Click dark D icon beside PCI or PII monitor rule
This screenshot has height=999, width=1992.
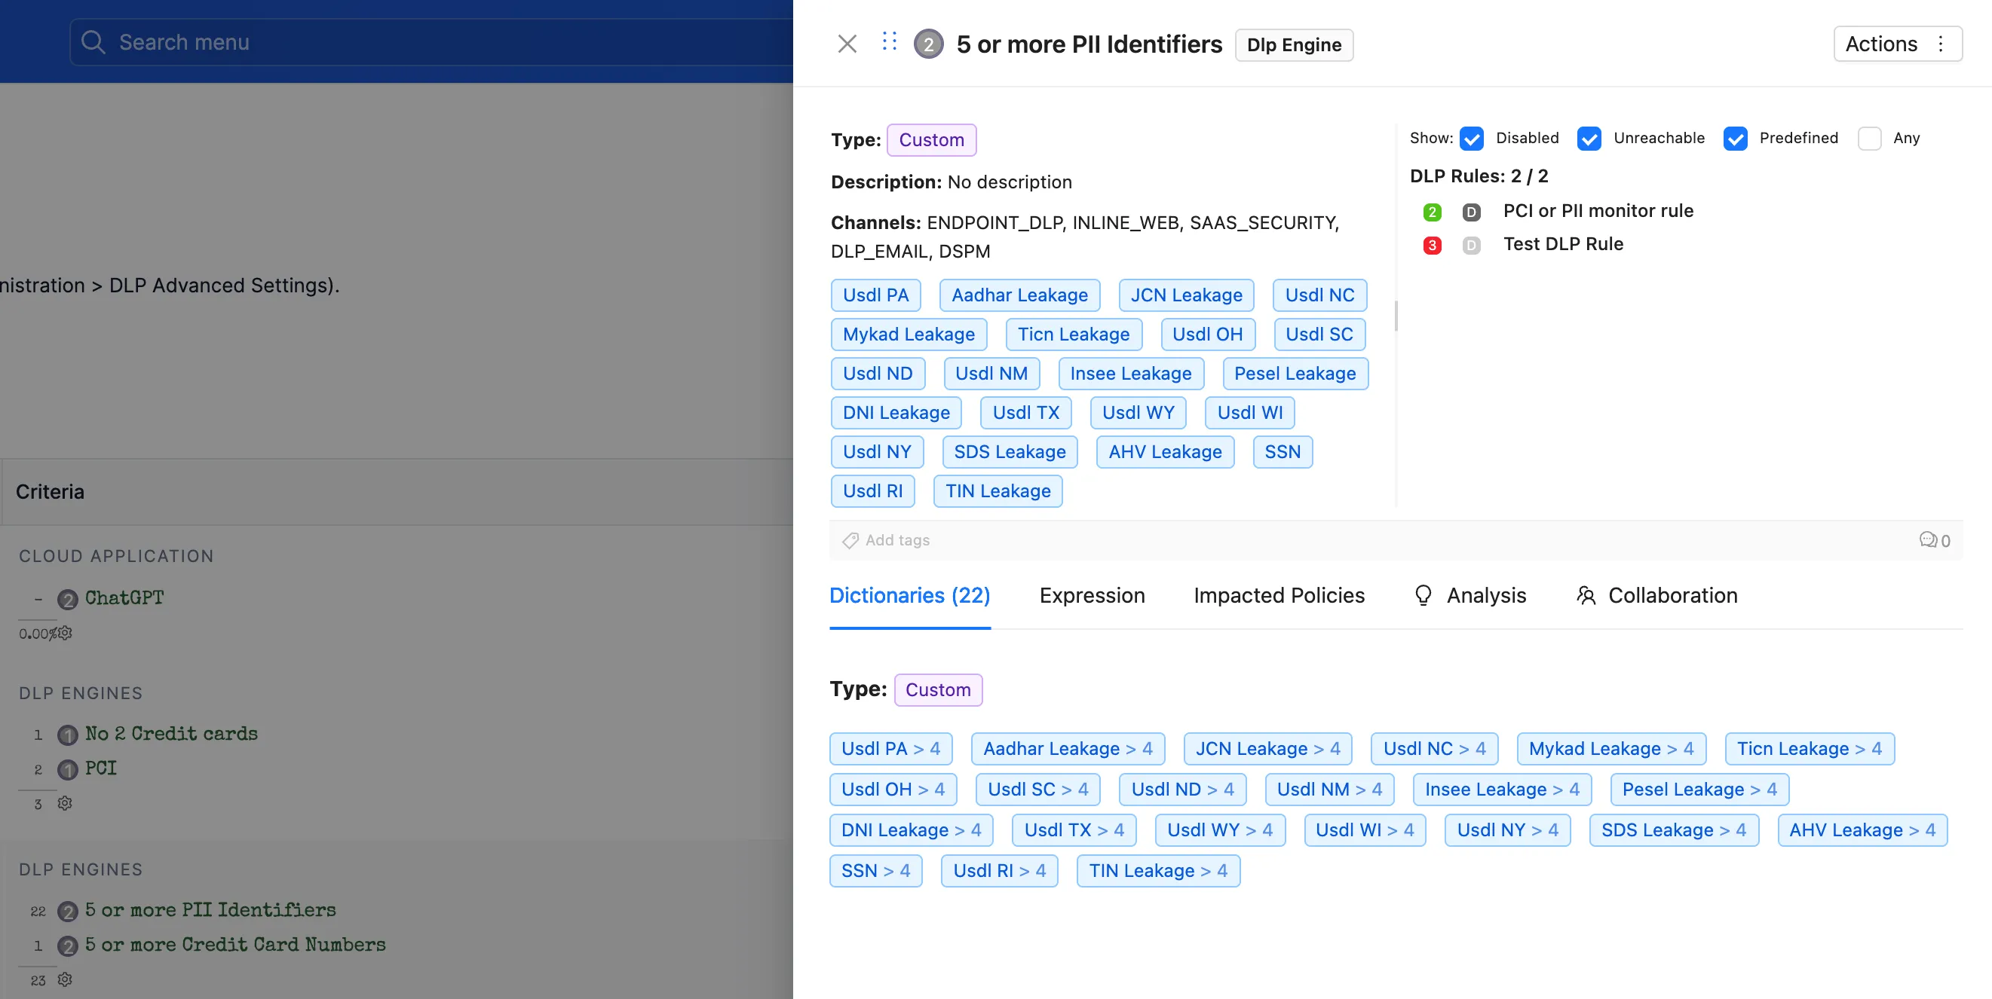[1471, 212]
